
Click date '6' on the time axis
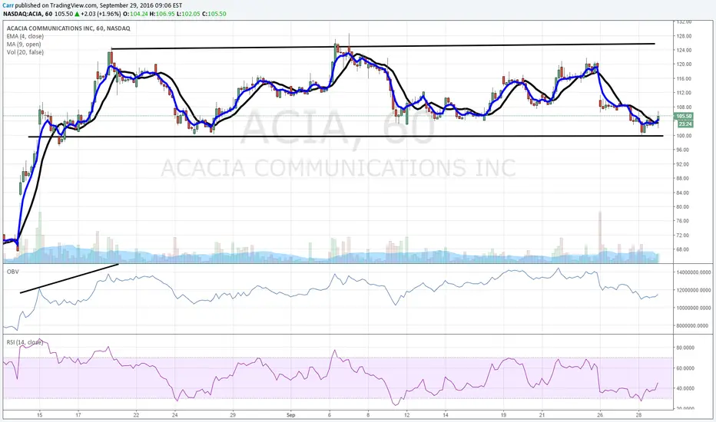point(330,415)
